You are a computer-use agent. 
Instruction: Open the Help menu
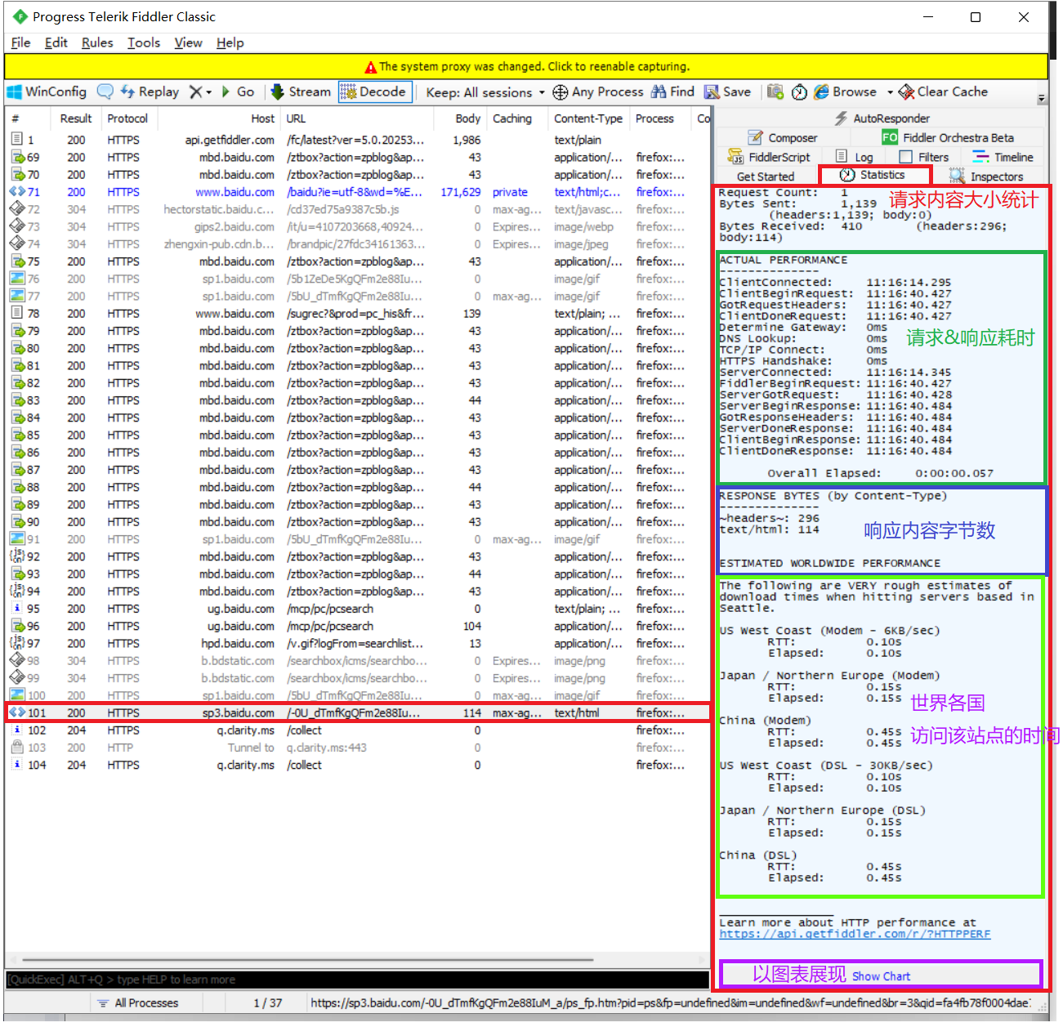(x=230, y=42)
